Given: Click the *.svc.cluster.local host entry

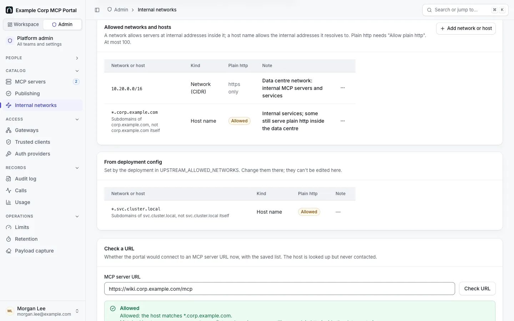Looking at the screenshot, I should pyautogui.click(x=136, y=209).
